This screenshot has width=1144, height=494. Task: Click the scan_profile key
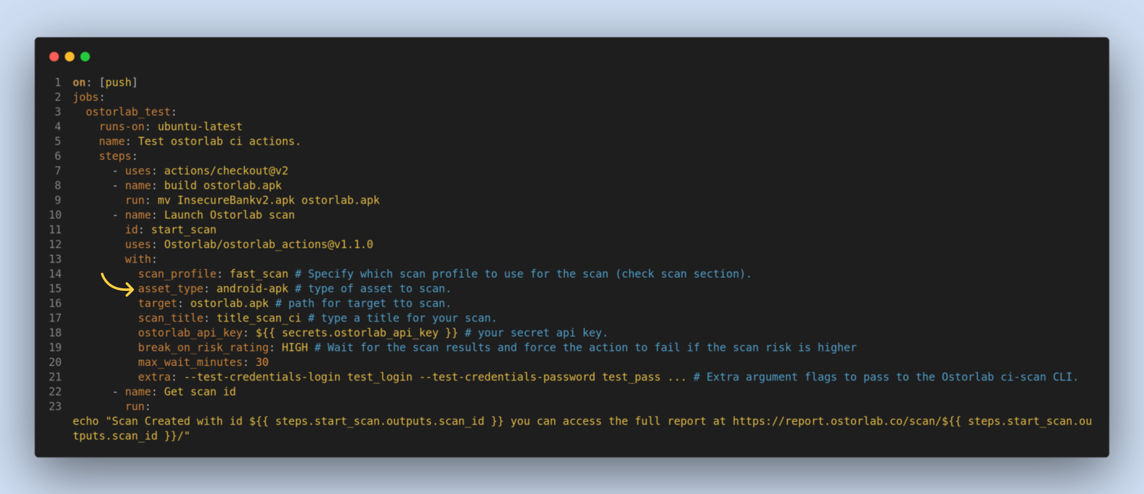[177, 274]
